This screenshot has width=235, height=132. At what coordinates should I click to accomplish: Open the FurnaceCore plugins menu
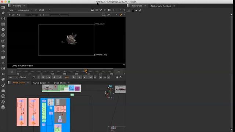(x=3, y=96)
